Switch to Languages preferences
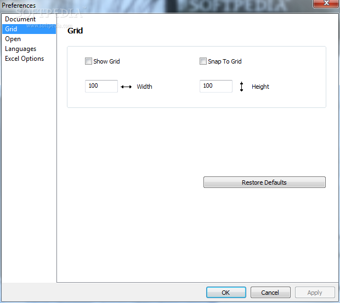 [x=29, y=49]
